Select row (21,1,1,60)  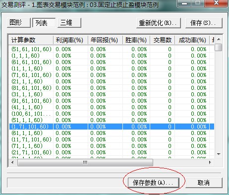click(x=112, y=81)
